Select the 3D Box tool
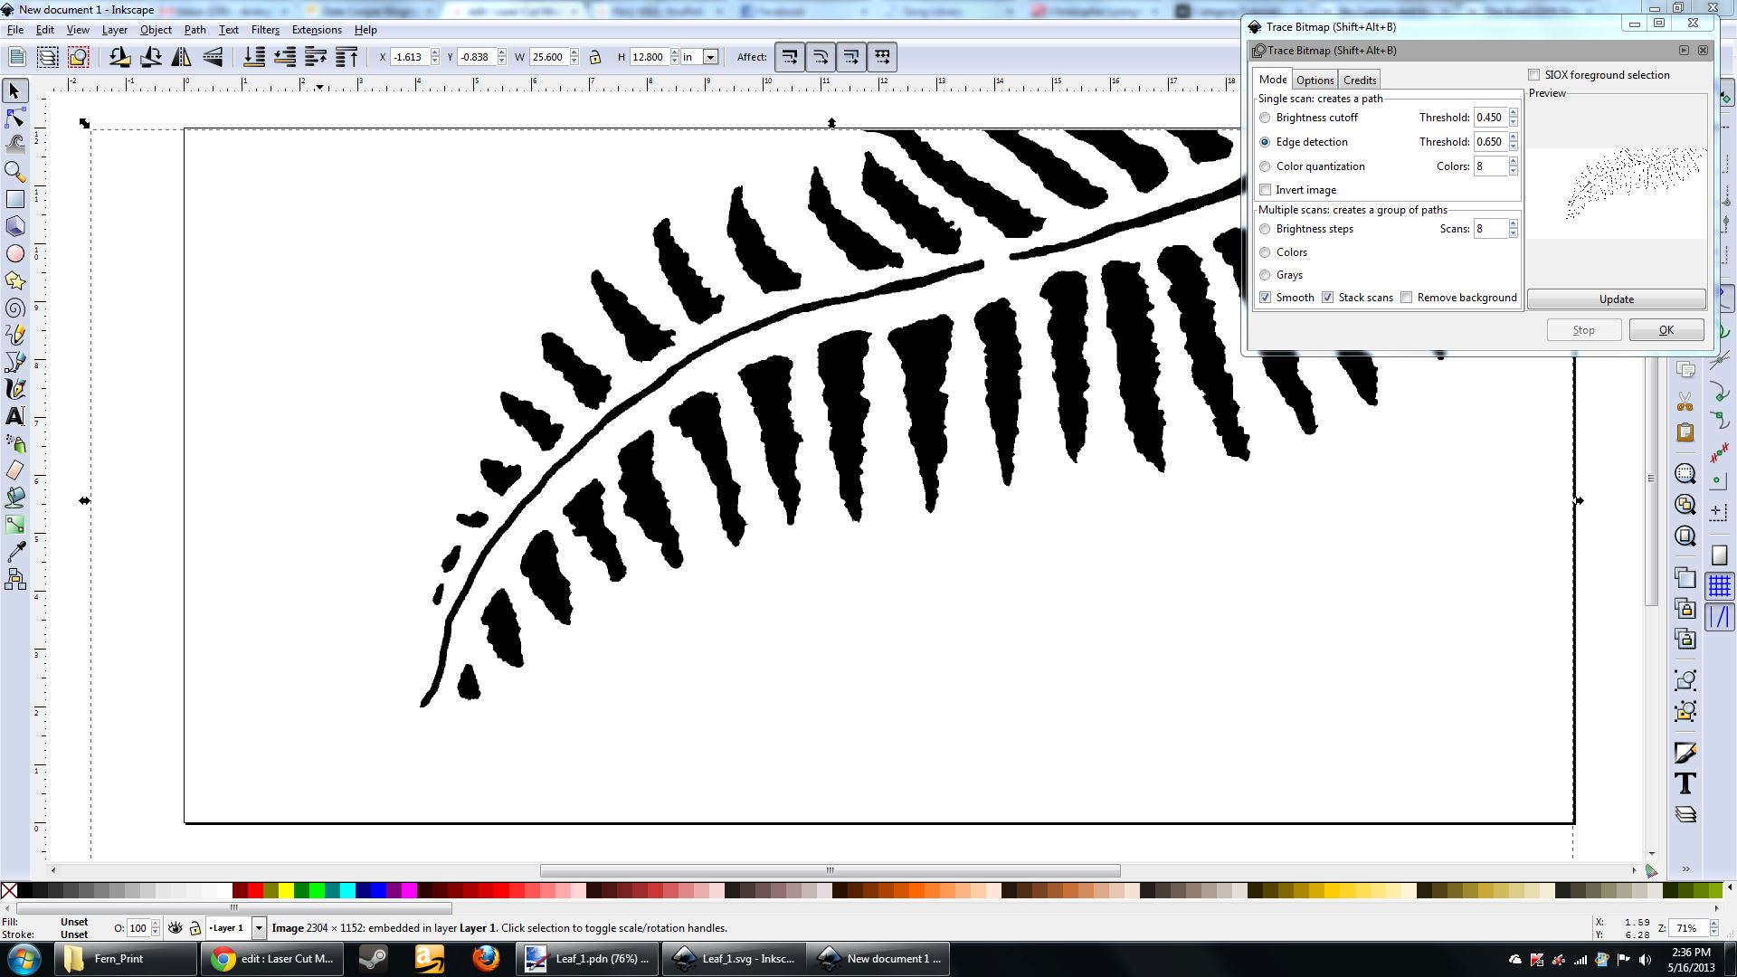This screenshot has height=977, width=1737. coord(14,226)
